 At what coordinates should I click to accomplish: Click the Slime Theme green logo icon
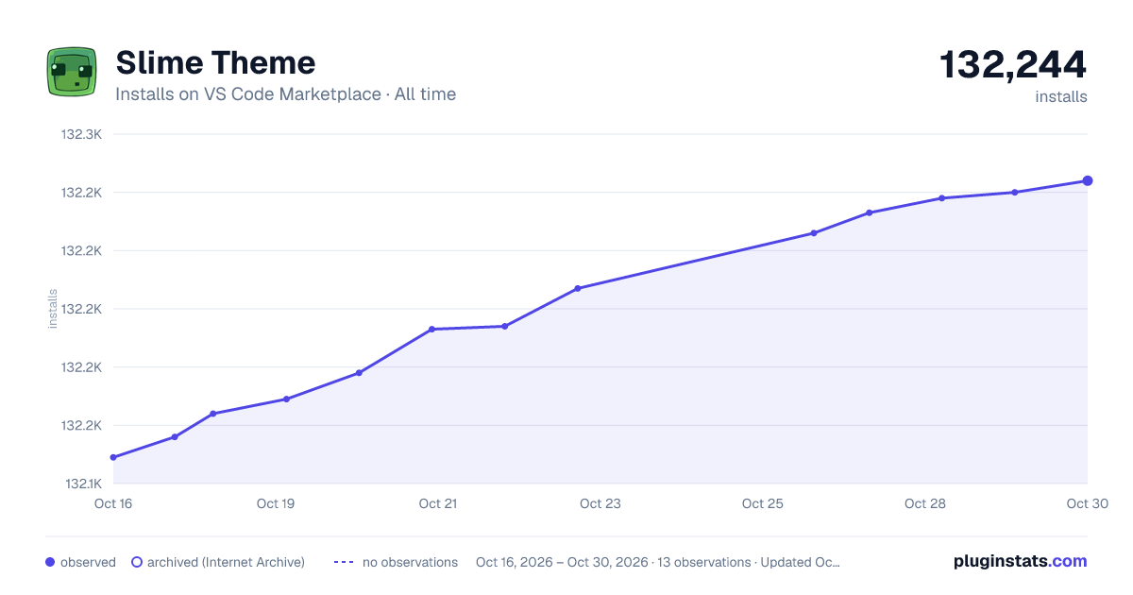coord(72,72)
